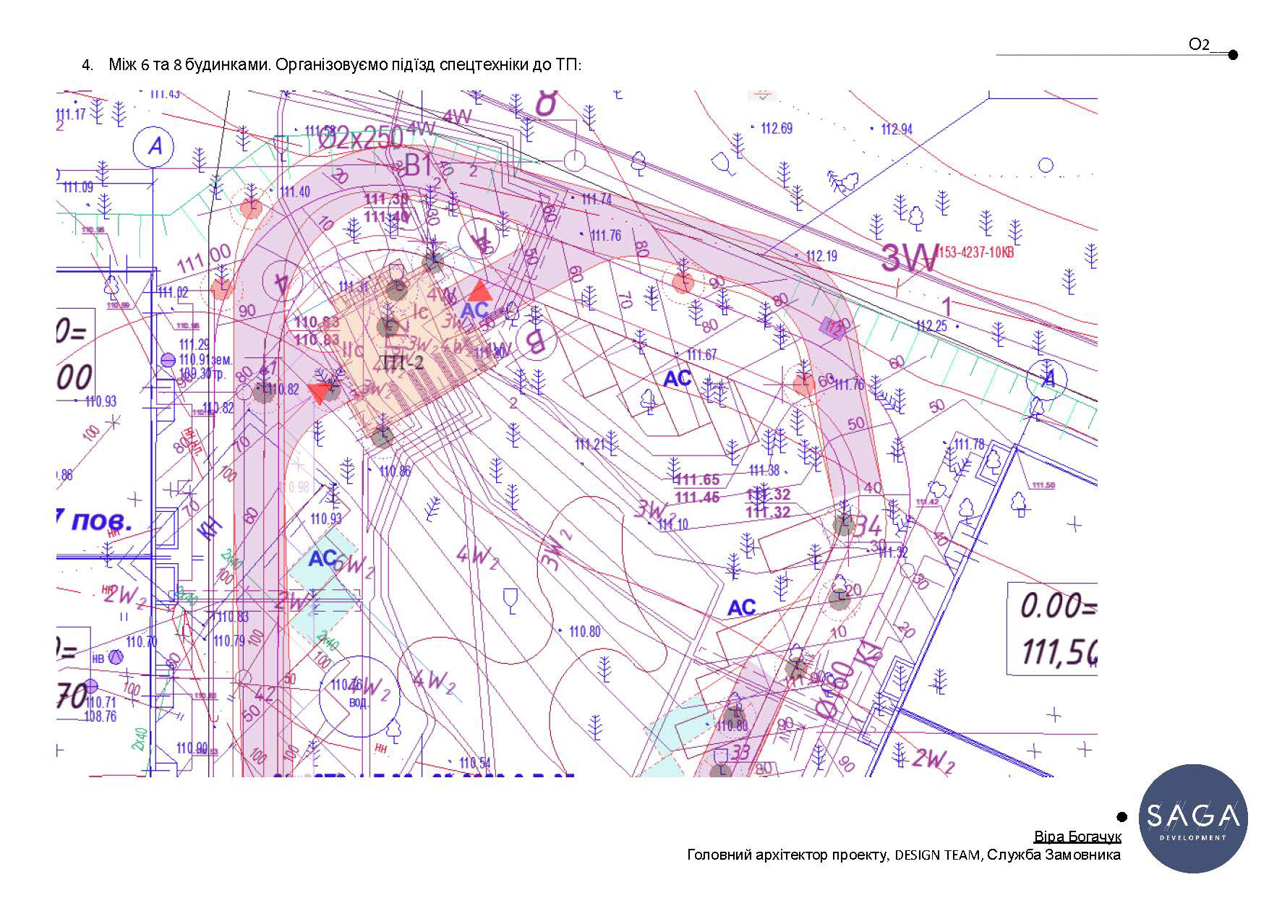Select the red triangle pointing right near 110.82

coord(318,393)
